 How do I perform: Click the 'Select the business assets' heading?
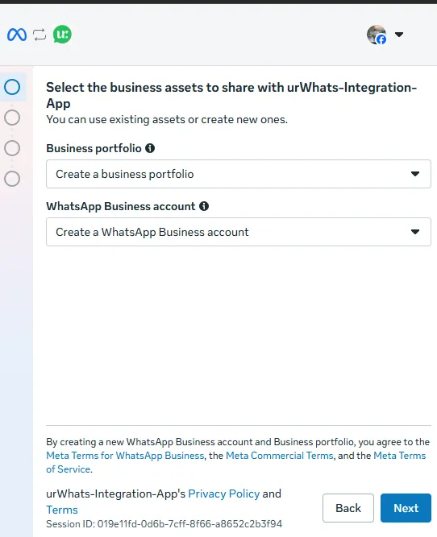click(x=231, y=95)
